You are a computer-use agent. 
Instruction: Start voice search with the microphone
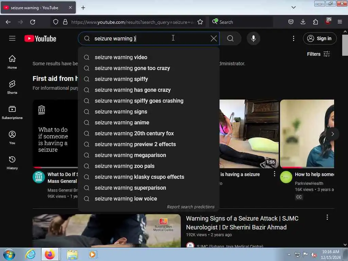pos(253,38)
